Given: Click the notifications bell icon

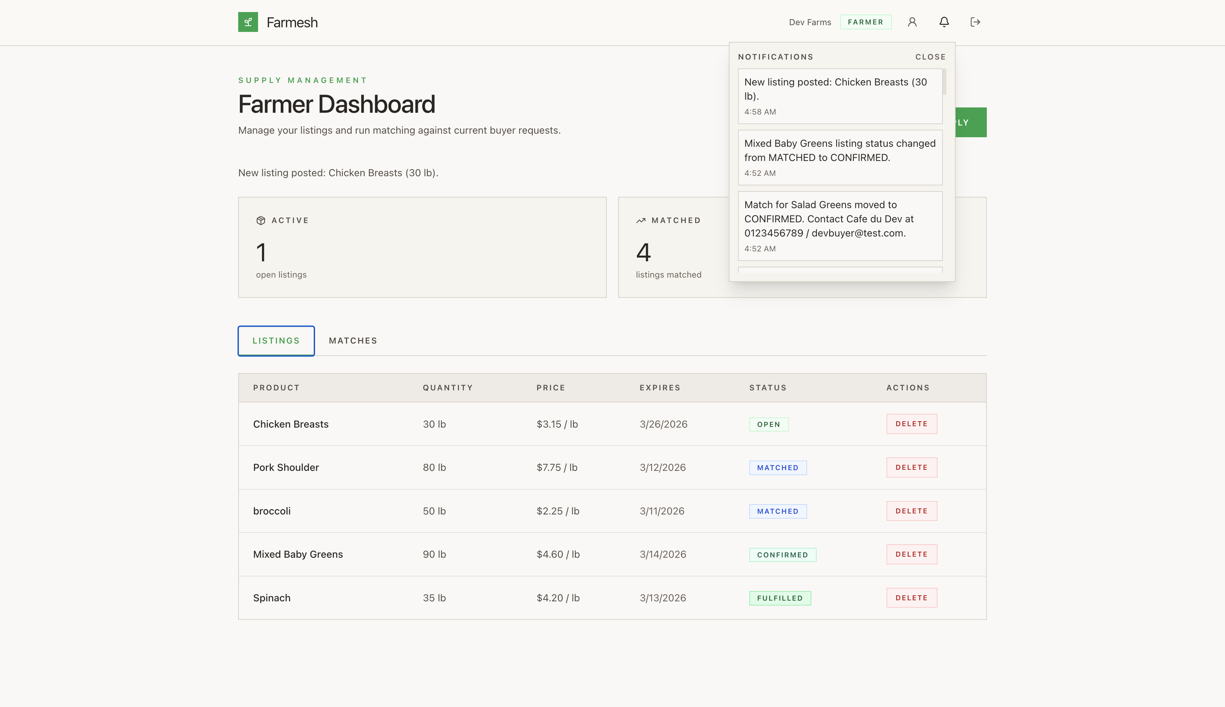Looking at the screenshot, I should point(944,22).
